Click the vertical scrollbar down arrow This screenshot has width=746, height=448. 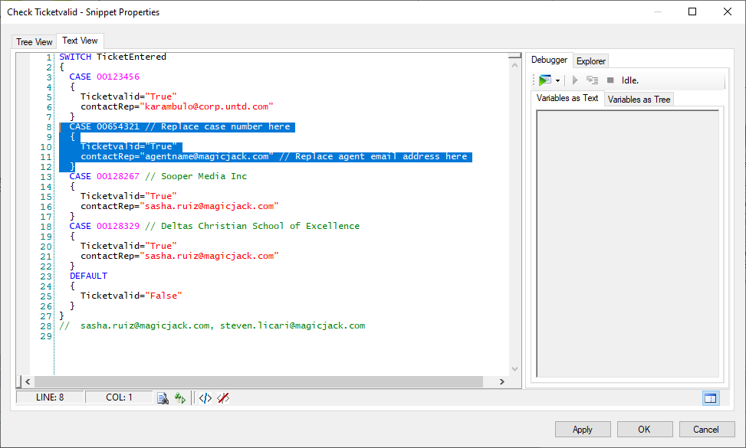(514, 369)
